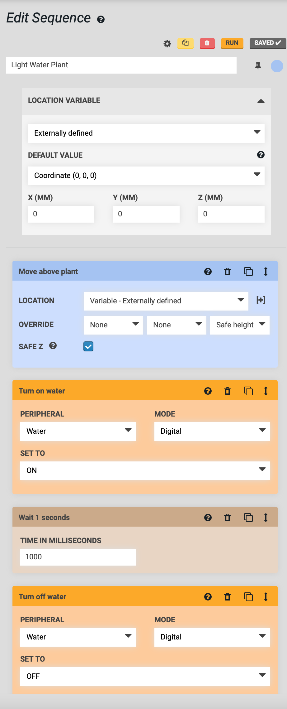Open Mode dropdown in Turn off water
287x709 pixels.
[212, 637]
